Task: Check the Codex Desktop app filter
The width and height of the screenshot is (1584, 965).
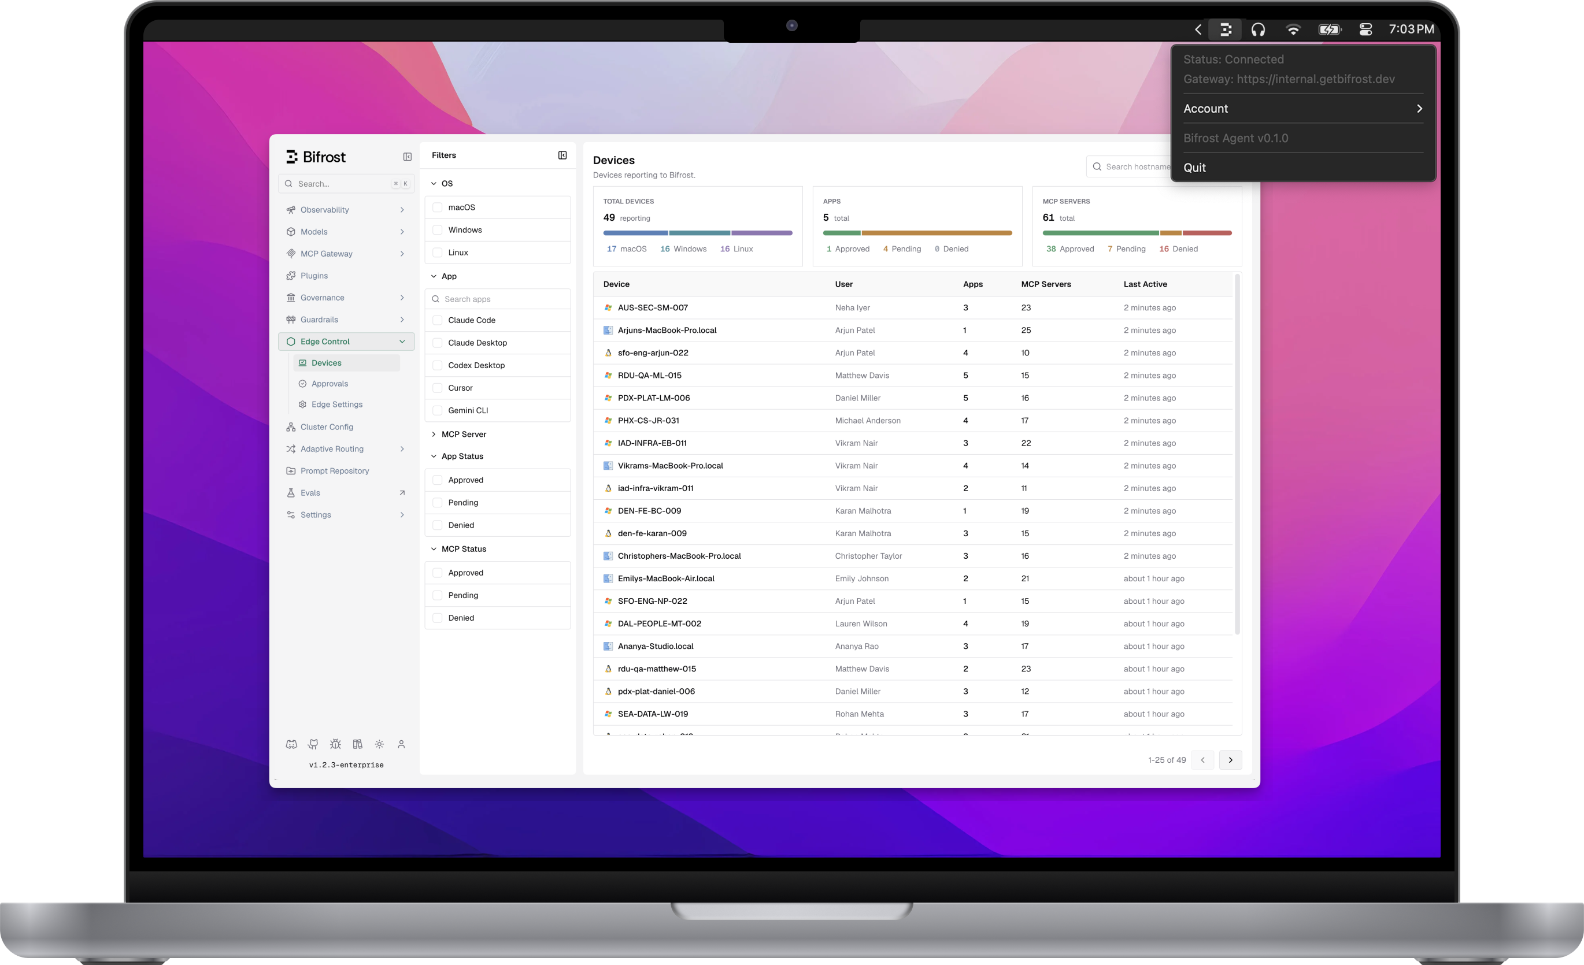Action: click(x=437, y=365)
